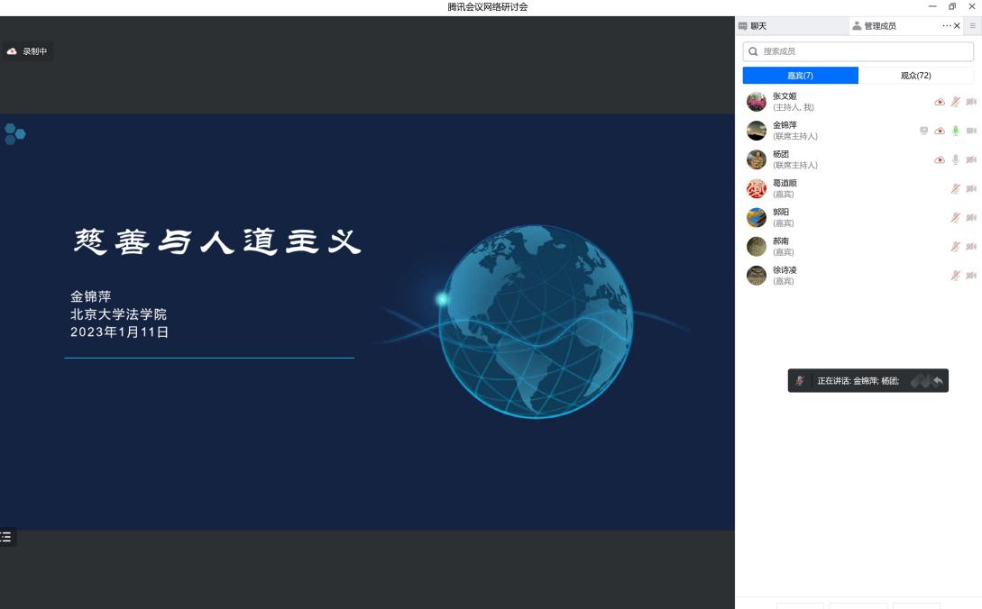Click 郭阳's muted microphone icon
982x609 pixels.
point(955,217)
